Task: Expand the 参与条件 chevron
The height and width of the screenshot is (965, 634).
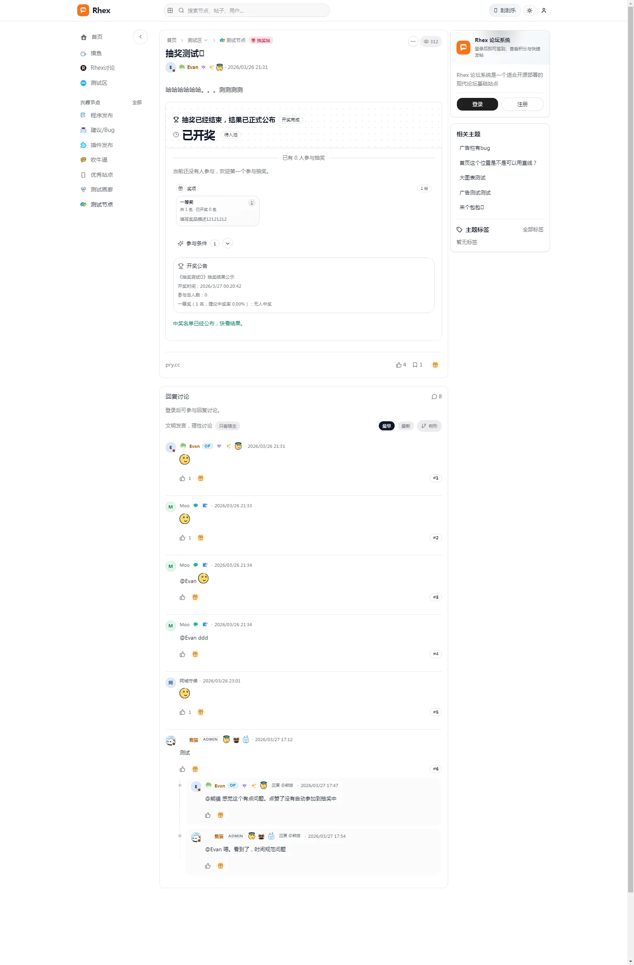Action: click(x=228, y=244)
